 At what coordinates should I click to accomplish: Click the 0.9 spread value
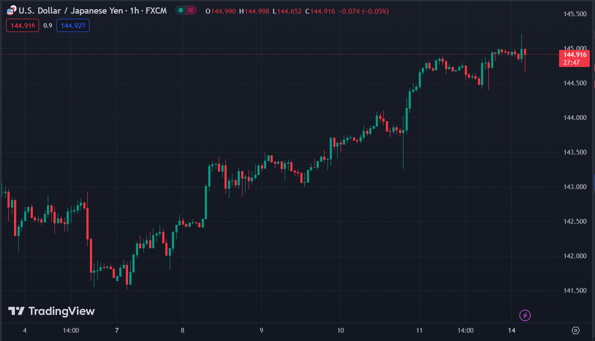point(48,25)
